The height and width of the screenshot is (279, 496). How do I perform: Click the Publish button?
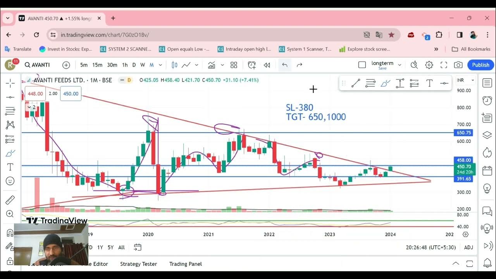click(480, 65)
